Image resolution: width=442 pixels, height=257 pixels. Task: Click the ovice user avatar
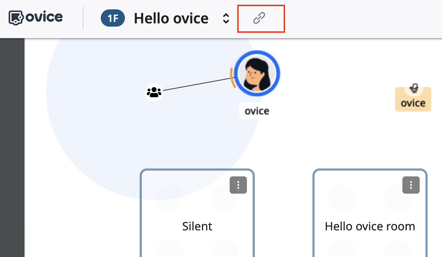[x=257, y=73]
